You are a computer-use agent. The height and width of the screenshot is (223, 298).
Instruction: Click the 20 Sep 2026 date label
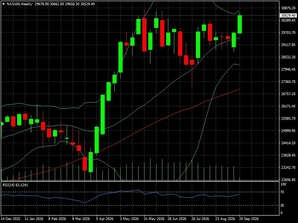pyautogui.click(x=249, y=219)
